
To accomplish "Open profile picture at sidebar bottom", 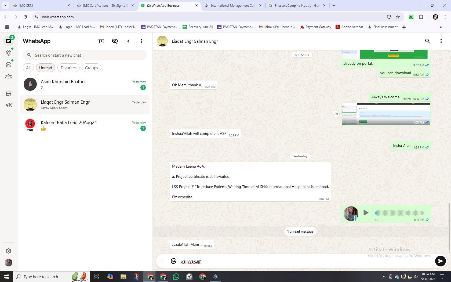I will click(9, 263).
